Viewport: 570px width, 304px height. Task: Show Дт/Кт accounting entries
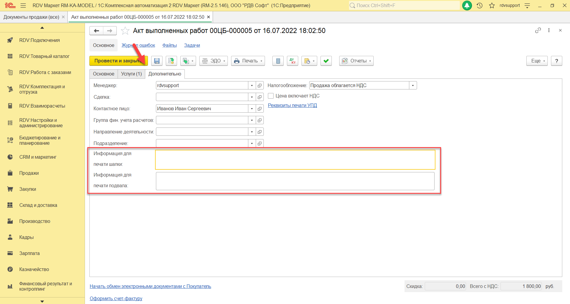pos(293,61)
